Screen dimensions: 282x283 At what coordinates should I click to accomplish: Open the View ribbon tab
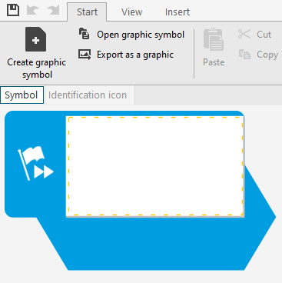131,12
